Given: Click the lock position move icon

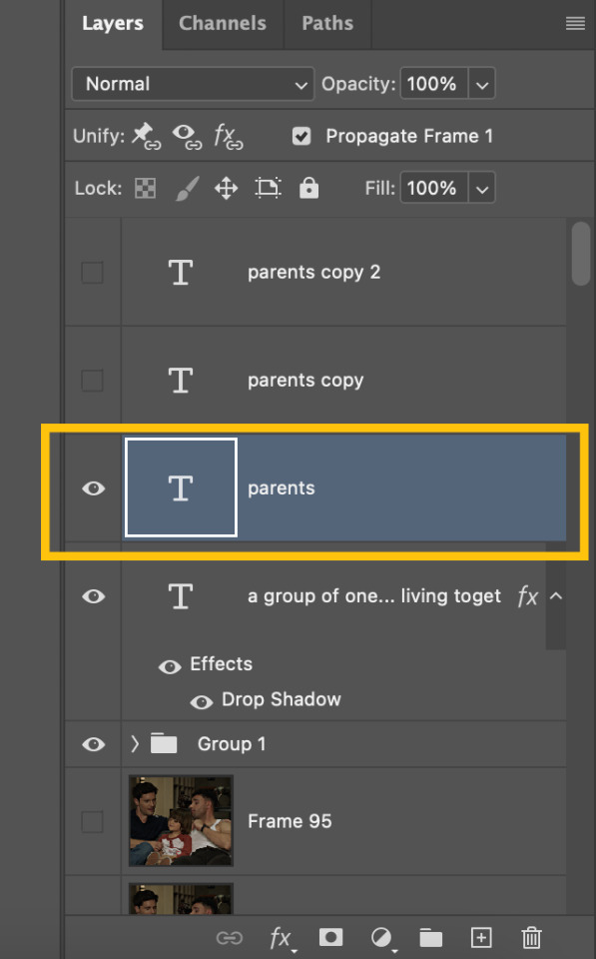Looking at the screenshot, I should tap(227, 189).
